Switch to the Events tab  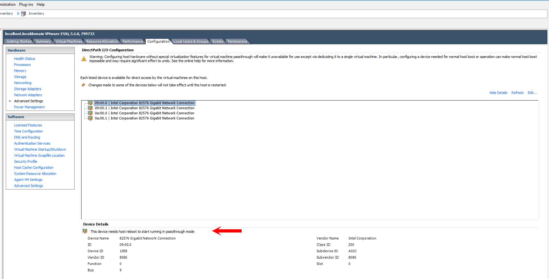(x=218, y=41)
